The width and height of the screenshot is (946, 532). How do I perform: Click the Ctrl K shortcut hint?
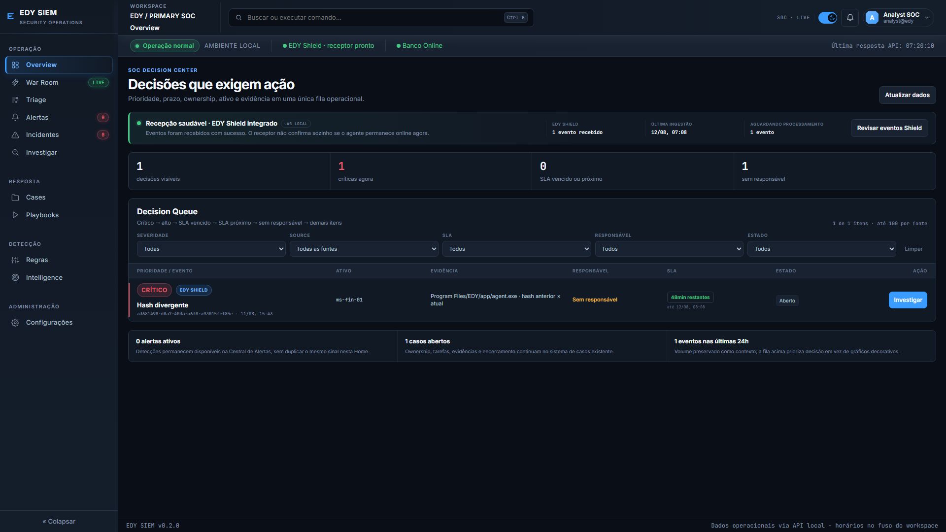click(516, 18)
